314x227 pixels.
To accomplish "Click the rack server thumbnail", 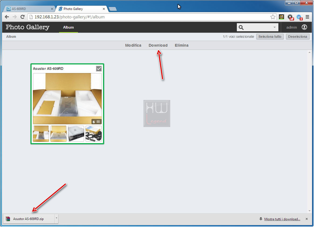I will coord(76,134).
